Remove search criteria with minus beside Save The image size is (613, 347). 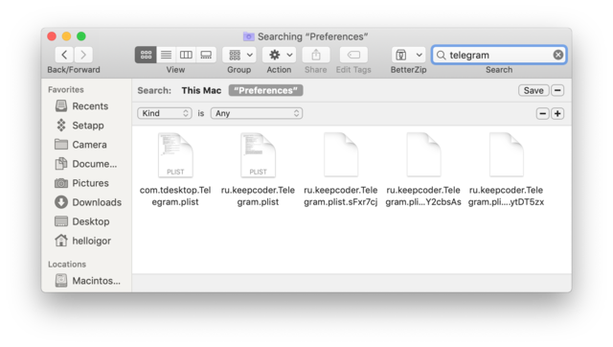(557, 90)
